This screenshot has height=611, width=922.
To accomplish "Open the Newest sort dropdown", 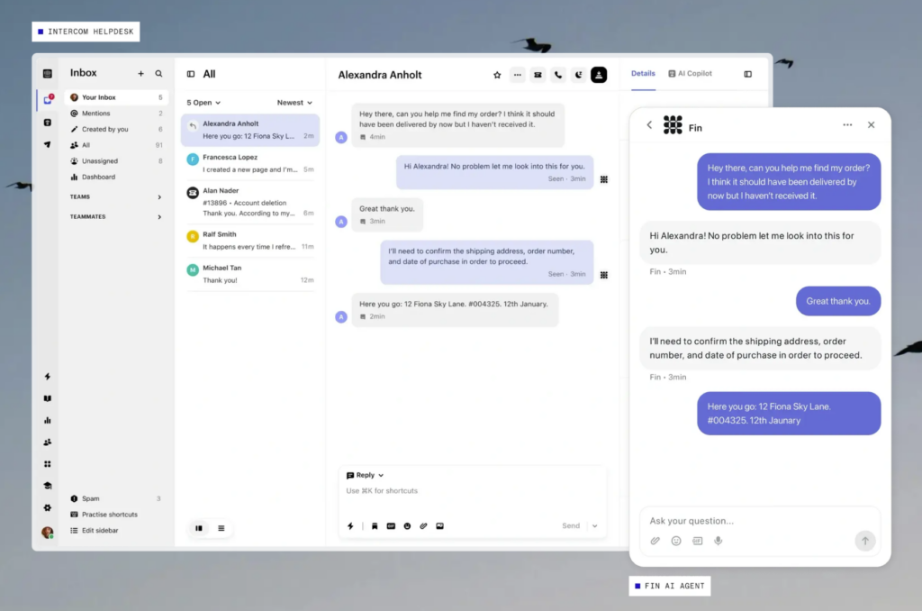I will 294,103.
